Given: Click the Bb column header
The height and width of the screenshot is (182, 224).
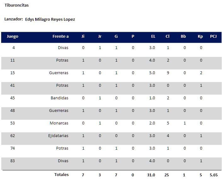Looking at the screenshot, I should (183, 36).
